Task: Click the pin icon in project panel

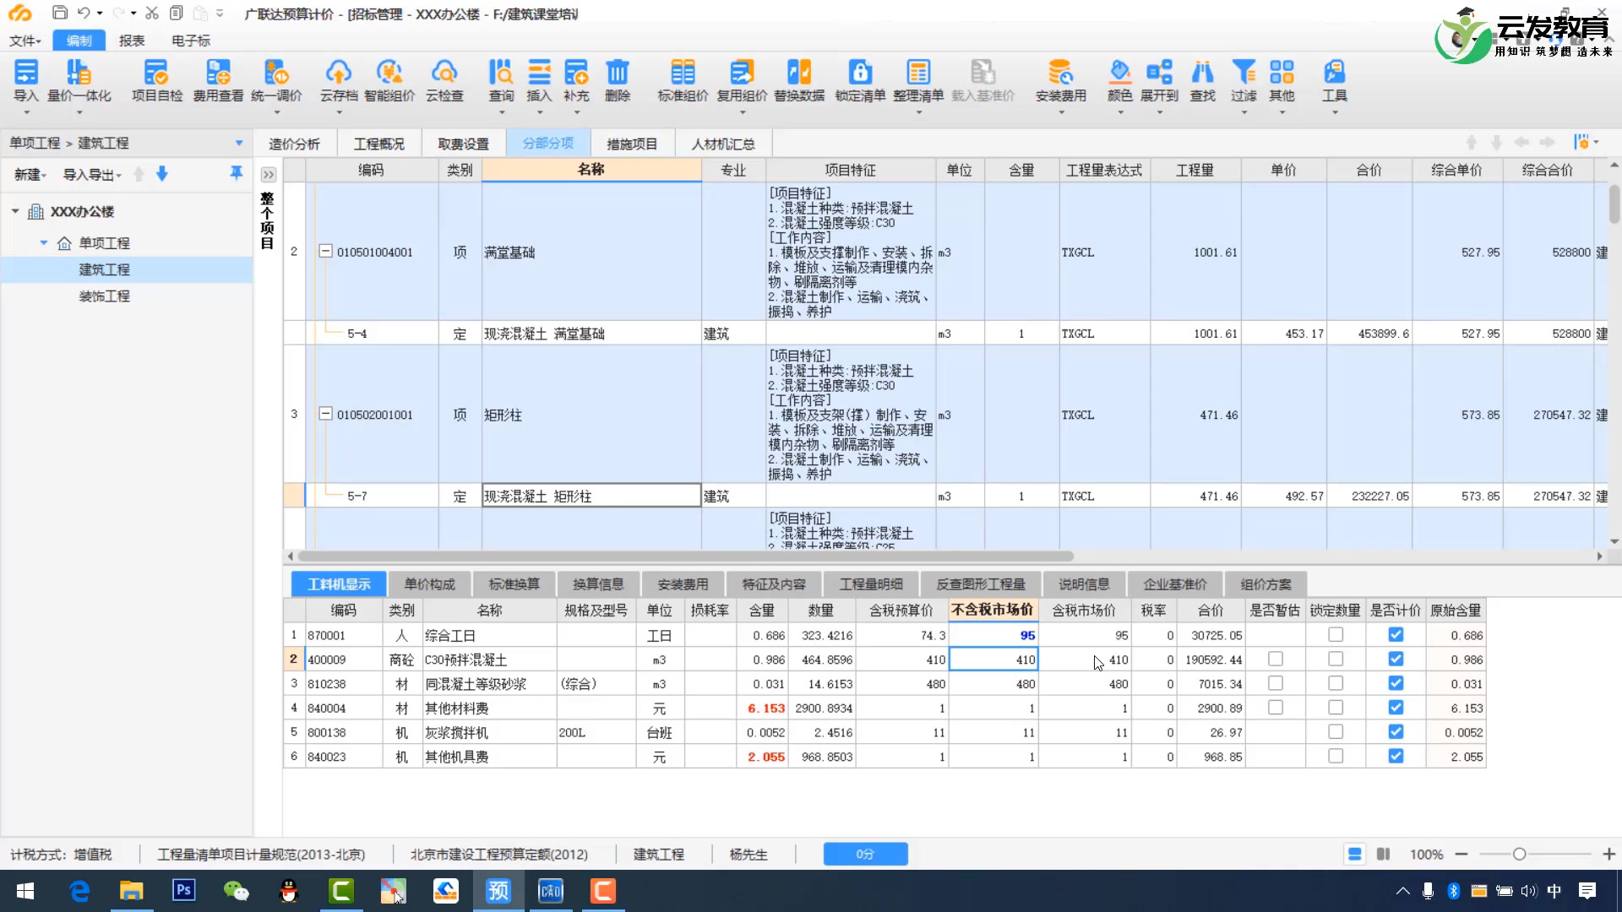Action: click(237, 173)
